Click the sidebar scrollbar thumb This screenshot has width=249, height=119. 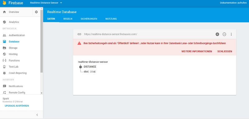click(x=42, y=41)
